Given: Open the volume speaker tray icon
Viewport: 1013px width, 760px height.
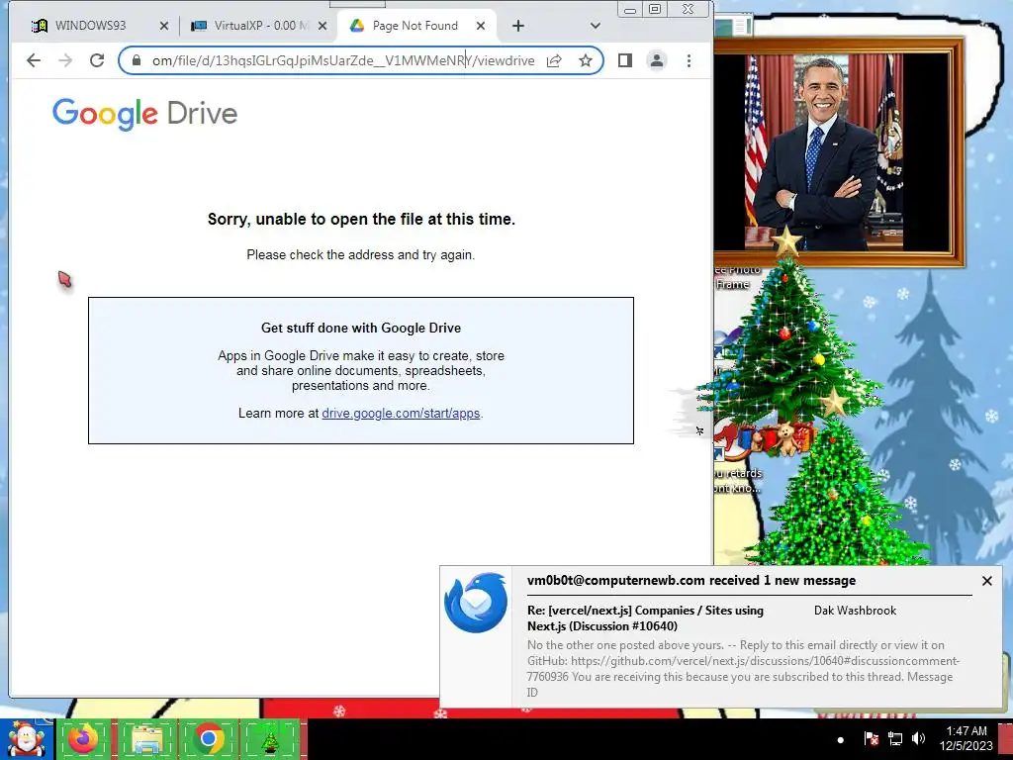Looking at the screenshot, I should [x=918, y=738].
